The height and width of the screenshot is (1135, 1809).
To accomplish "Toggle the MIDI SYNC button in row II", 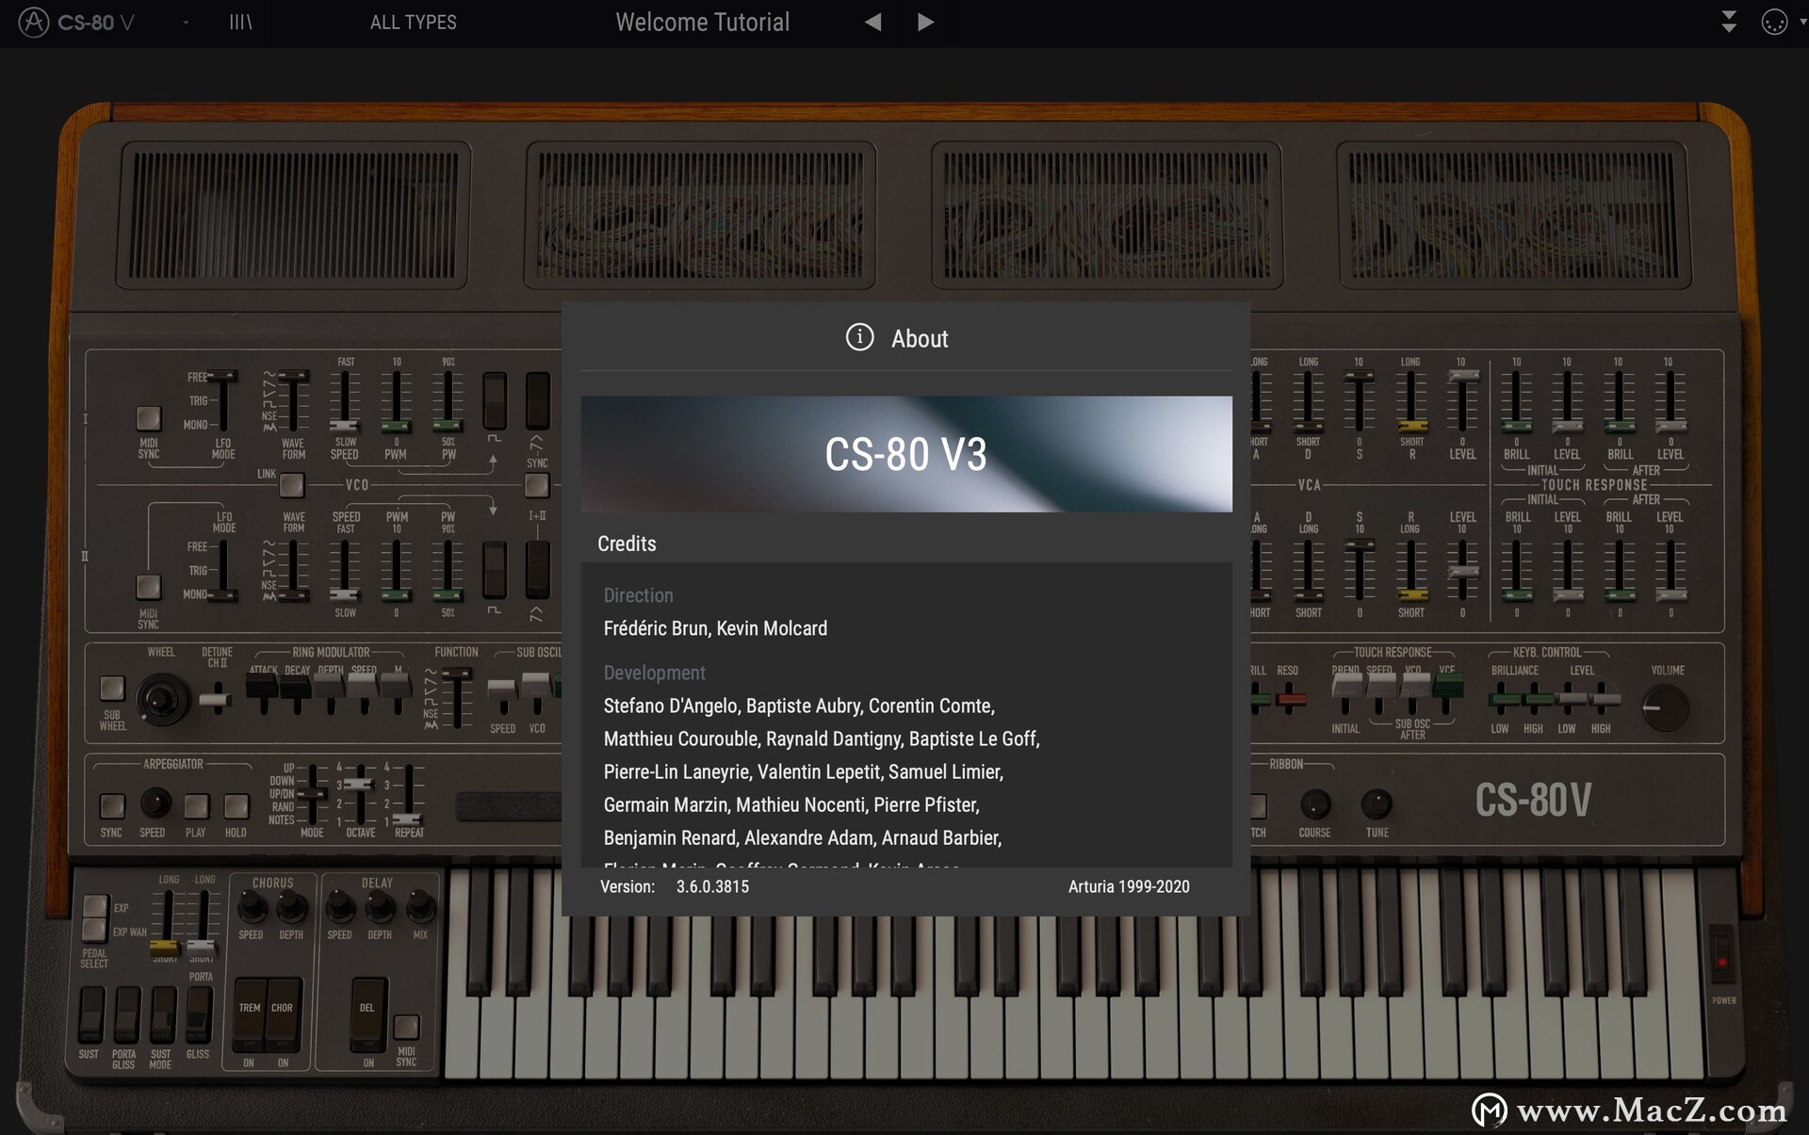I will [x=149, y=587].
